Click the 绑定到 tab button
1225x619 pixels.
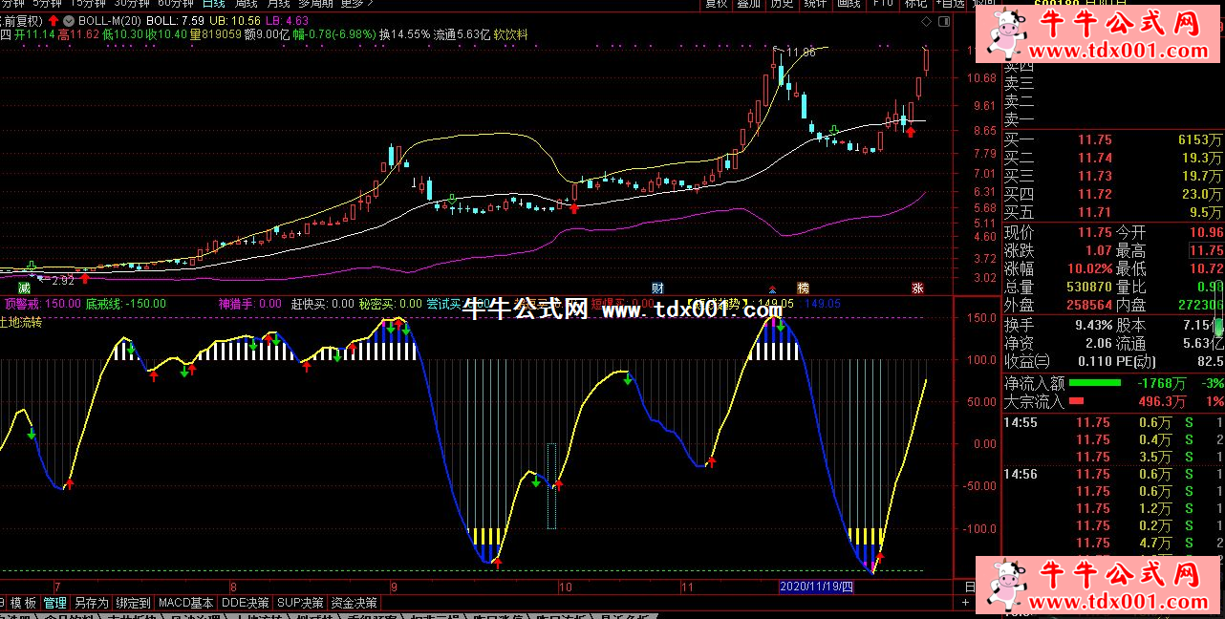[133, 603]
